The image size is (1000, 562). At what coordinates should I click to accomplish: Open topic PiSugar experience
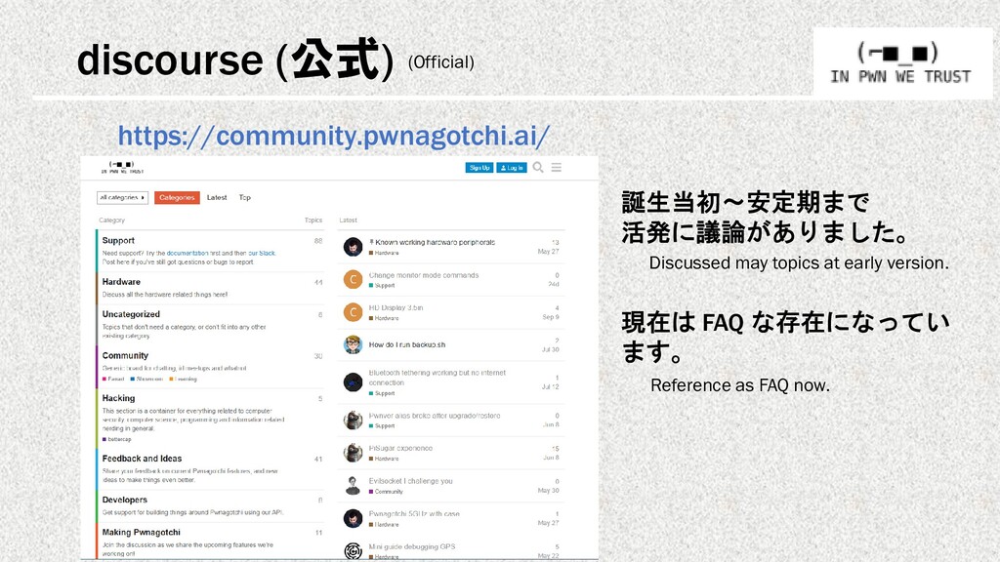pos(400,448)
